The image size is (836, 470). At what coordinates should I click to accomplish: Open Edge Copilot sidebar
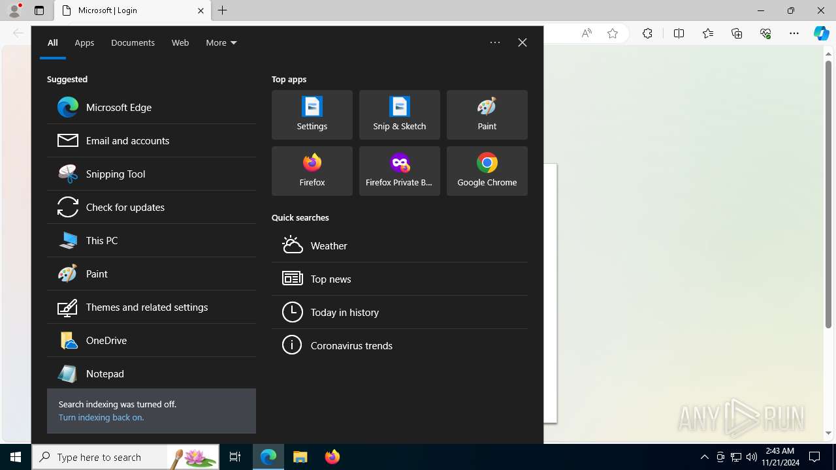[x=821, y=33]
